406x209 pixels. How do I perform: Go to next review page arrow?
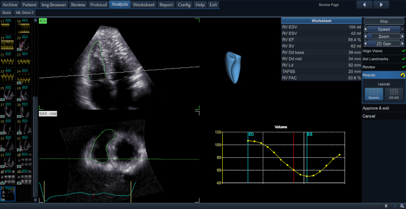pyautogui.click(x=381, y=5)
